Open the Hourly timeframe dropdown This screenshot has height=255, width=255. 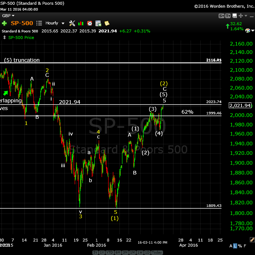pyautogui.click(x=55, y=23)
